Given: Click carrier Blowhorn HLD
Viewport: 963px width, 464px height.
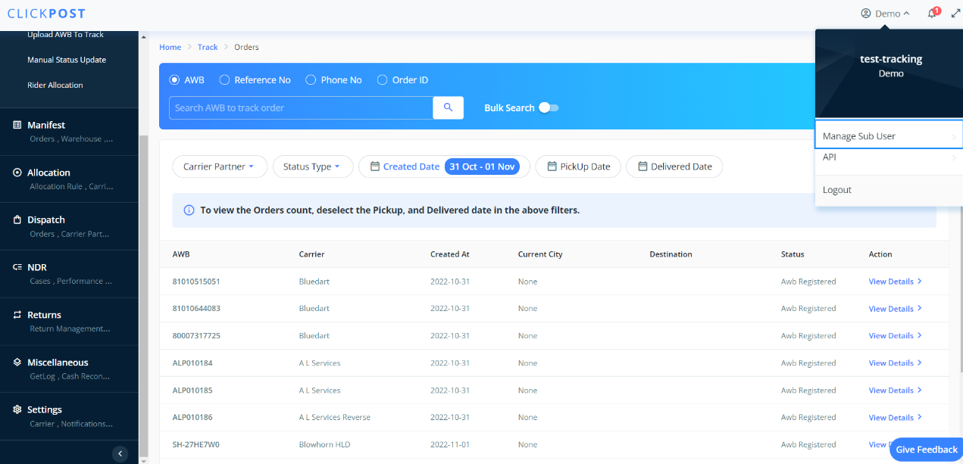Looking at the screenshot, I should [x=324, y=444].
